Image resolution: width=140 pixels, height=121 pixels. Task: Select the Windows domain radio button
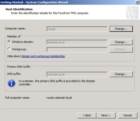pyautogui.click(x=9, y=42)
